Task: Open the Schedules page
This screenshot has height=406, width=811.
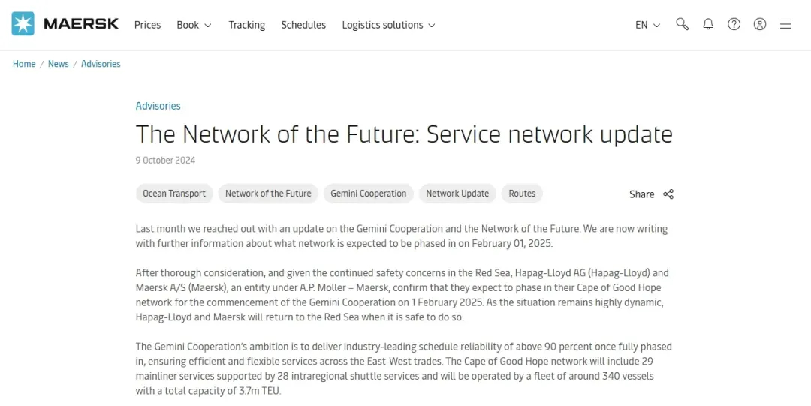Action: tap(303, 25)
